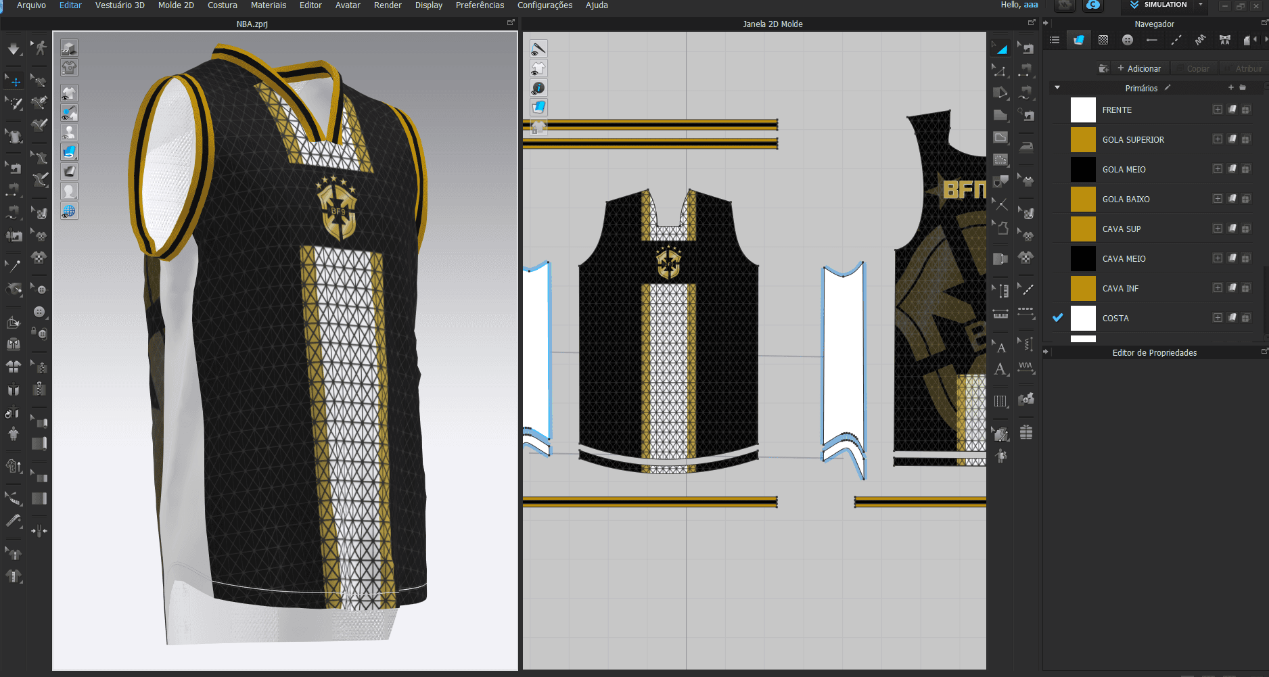Click the GOLA MEIO black color swatch
1269x677 pixels.
pyautogui.click(x=1083, y=169)
